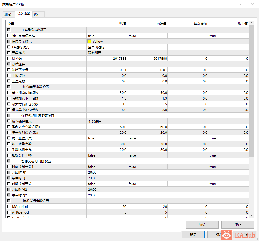Click MAperiod initial value 20
259x242 pixels.
(x=147, y=206)
